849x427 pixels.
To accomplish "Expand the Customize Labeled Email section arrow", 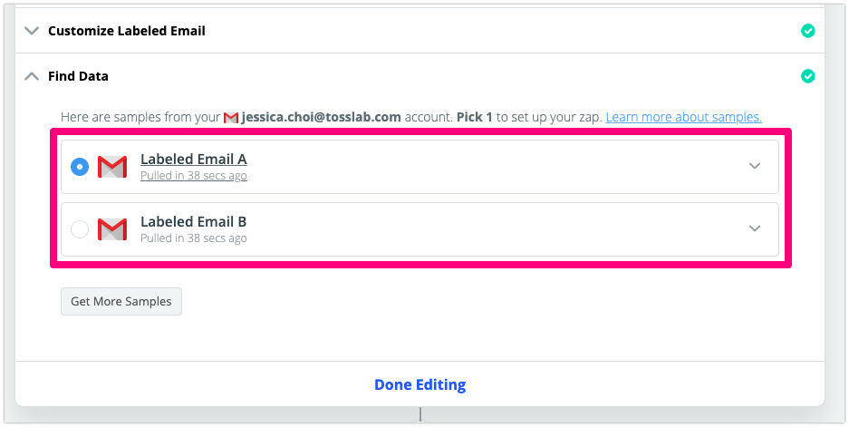I will (32, 31).
